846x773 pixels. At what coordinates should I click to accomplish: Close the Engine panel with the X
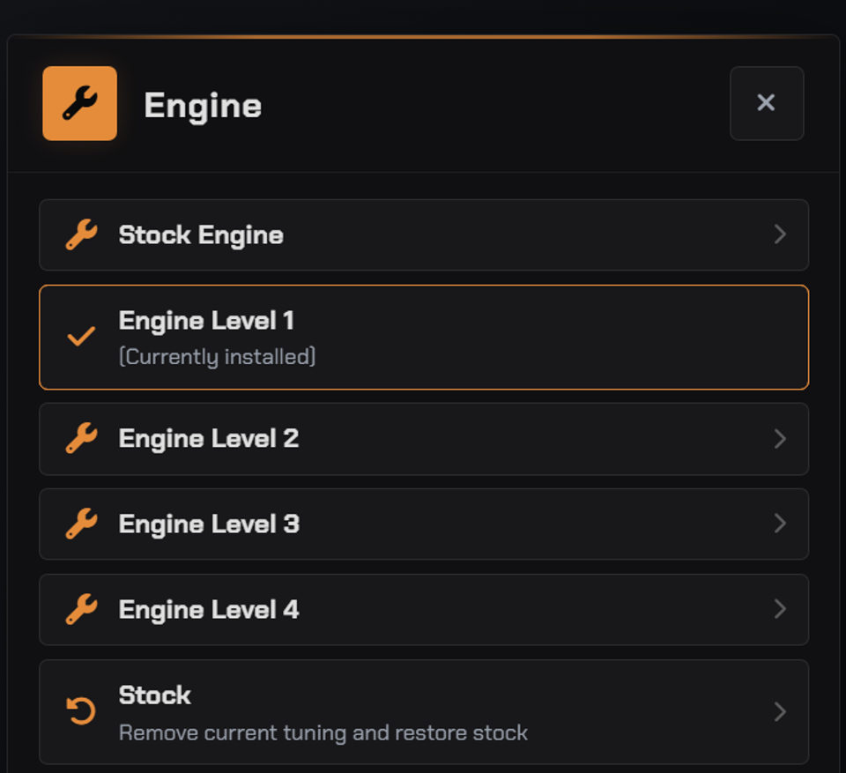(x=767, y=103)
